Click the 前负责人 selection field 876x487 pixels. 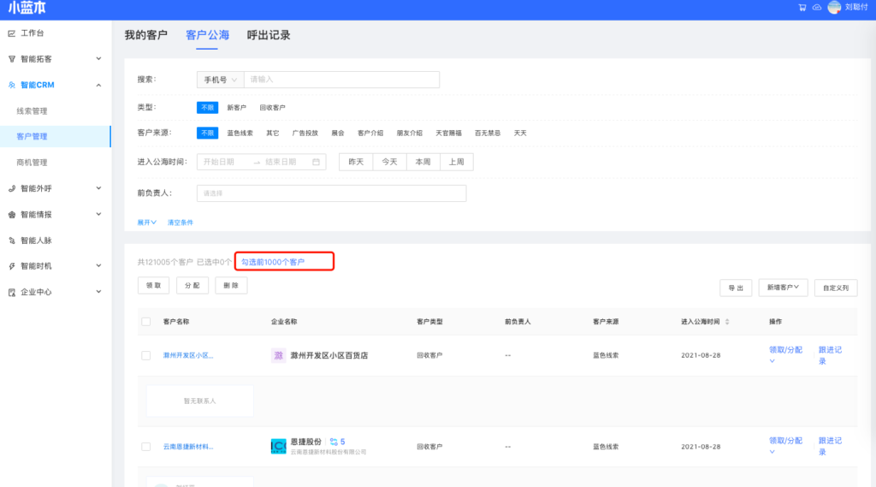pyautogui.click(x=331, y=193)
